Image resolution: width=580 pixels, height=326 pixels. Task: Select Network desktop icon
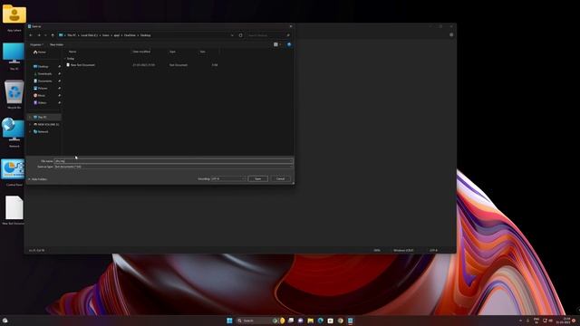click(14, 133)
